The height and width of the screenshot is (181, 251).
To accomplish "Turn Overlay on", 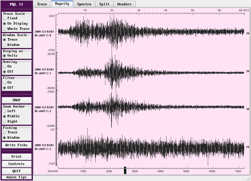I will (x=5, y=66).
